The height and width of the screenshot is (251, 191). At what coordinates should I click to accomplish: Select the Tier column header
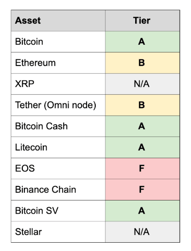point(142,20)
